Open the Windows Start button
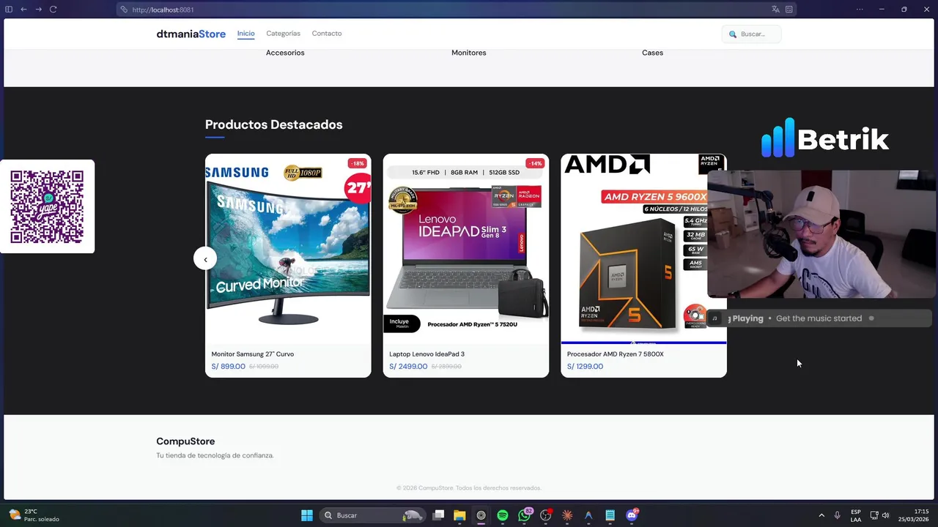Screen dimensions: 938x527 coord(307,515)
